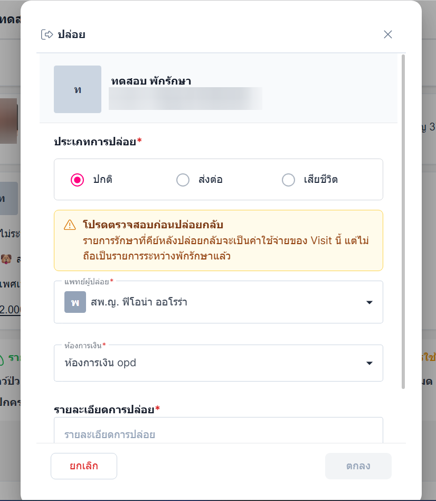
Task: Select the ปกติ discharge type radio
Action: point(77,180)
